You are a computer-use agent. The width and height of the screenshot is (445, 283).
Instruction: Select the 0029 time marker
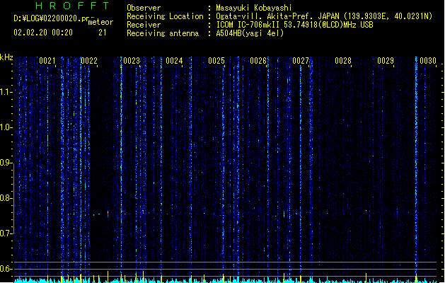click(x=386, y=60)
